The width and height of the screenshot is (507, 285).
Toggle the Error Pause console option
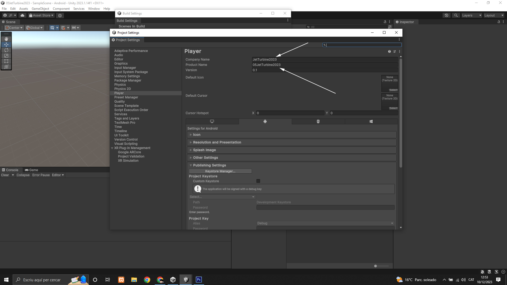(41, 175)
